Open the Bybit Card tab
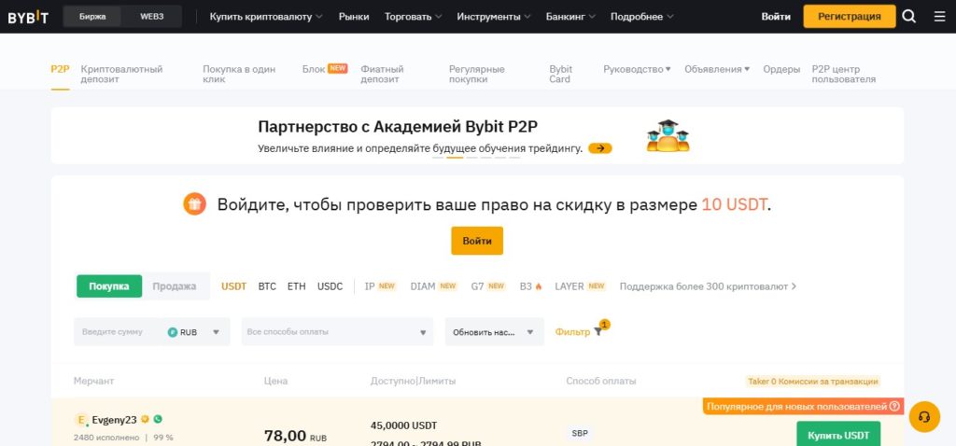Viewport: 956px width, 446px height. 561,75
